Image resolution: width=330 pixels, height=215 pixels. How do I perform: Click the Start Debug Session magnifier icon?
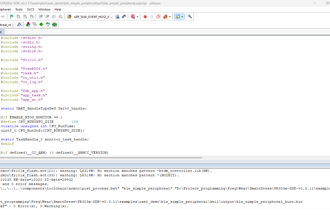(132, 17)
